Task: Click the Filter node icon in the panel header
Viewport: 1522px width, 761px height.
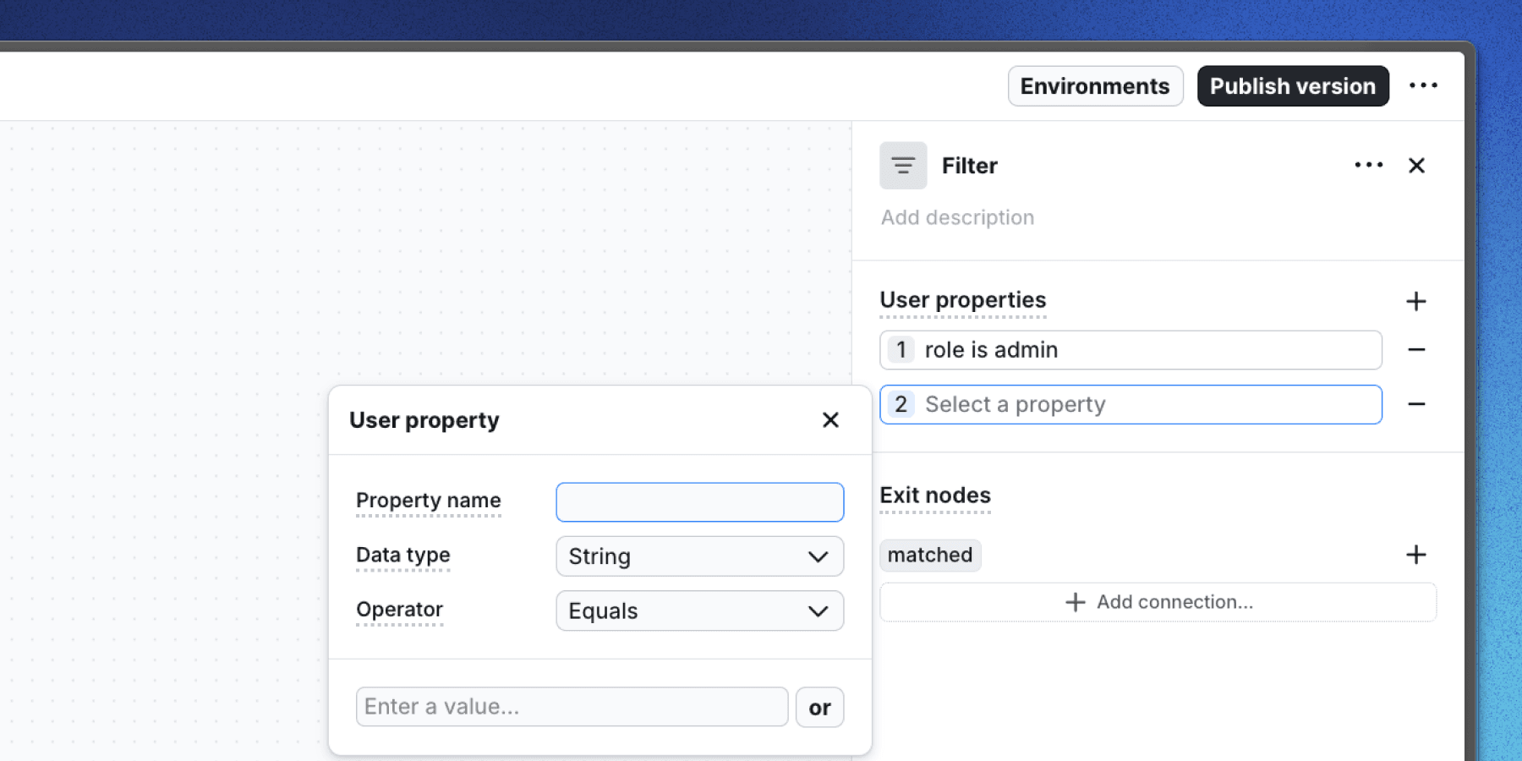Action: pos(902,166)
